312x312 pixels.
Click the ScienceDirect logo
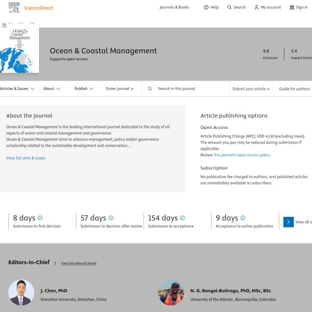(32, 8)
